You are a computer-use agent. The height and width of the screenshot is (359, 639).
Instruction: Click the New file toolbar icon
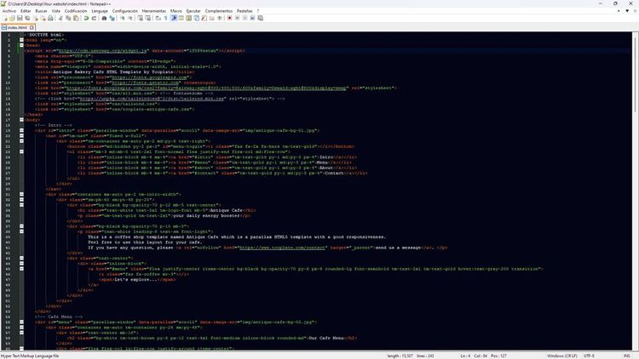click(4, 18)
